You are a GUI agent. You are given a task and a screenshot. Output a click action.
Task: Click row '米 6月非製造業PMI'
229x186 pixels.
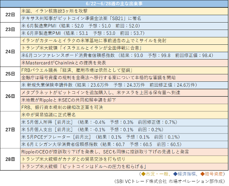pos(124,33)
